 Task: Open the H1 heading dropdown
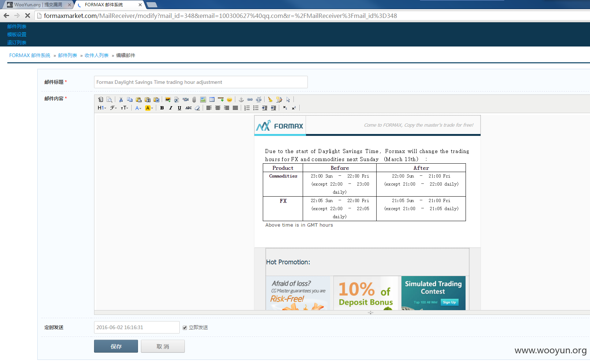(x=102, y=108)
